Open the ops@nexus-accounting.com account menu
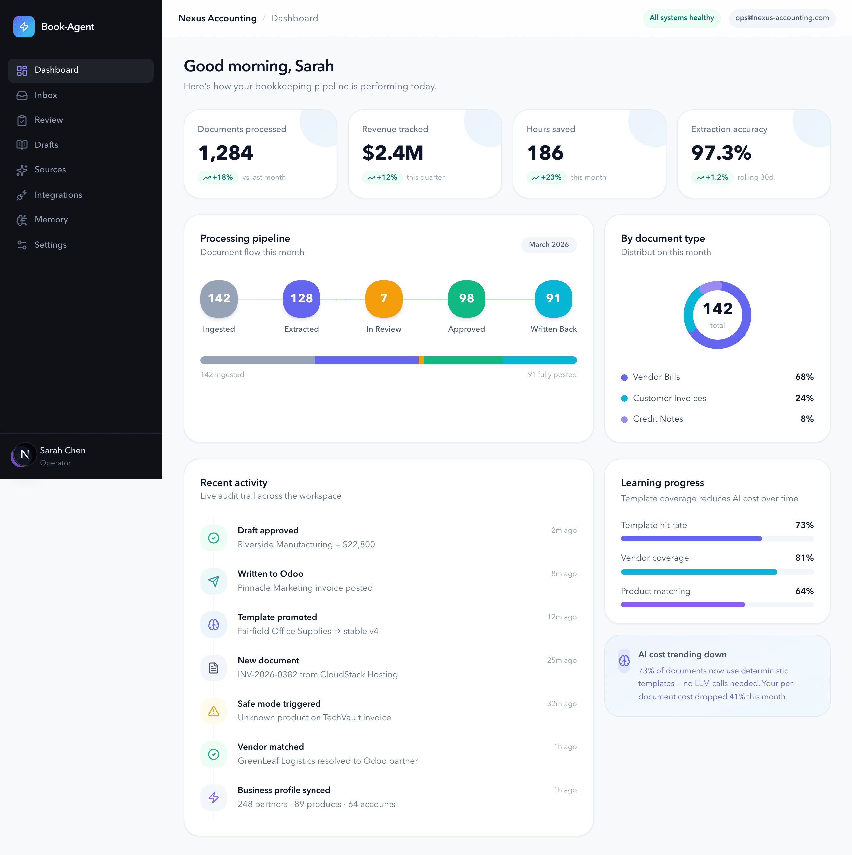Viewport: 852px width, 855px height. [782, 18]
